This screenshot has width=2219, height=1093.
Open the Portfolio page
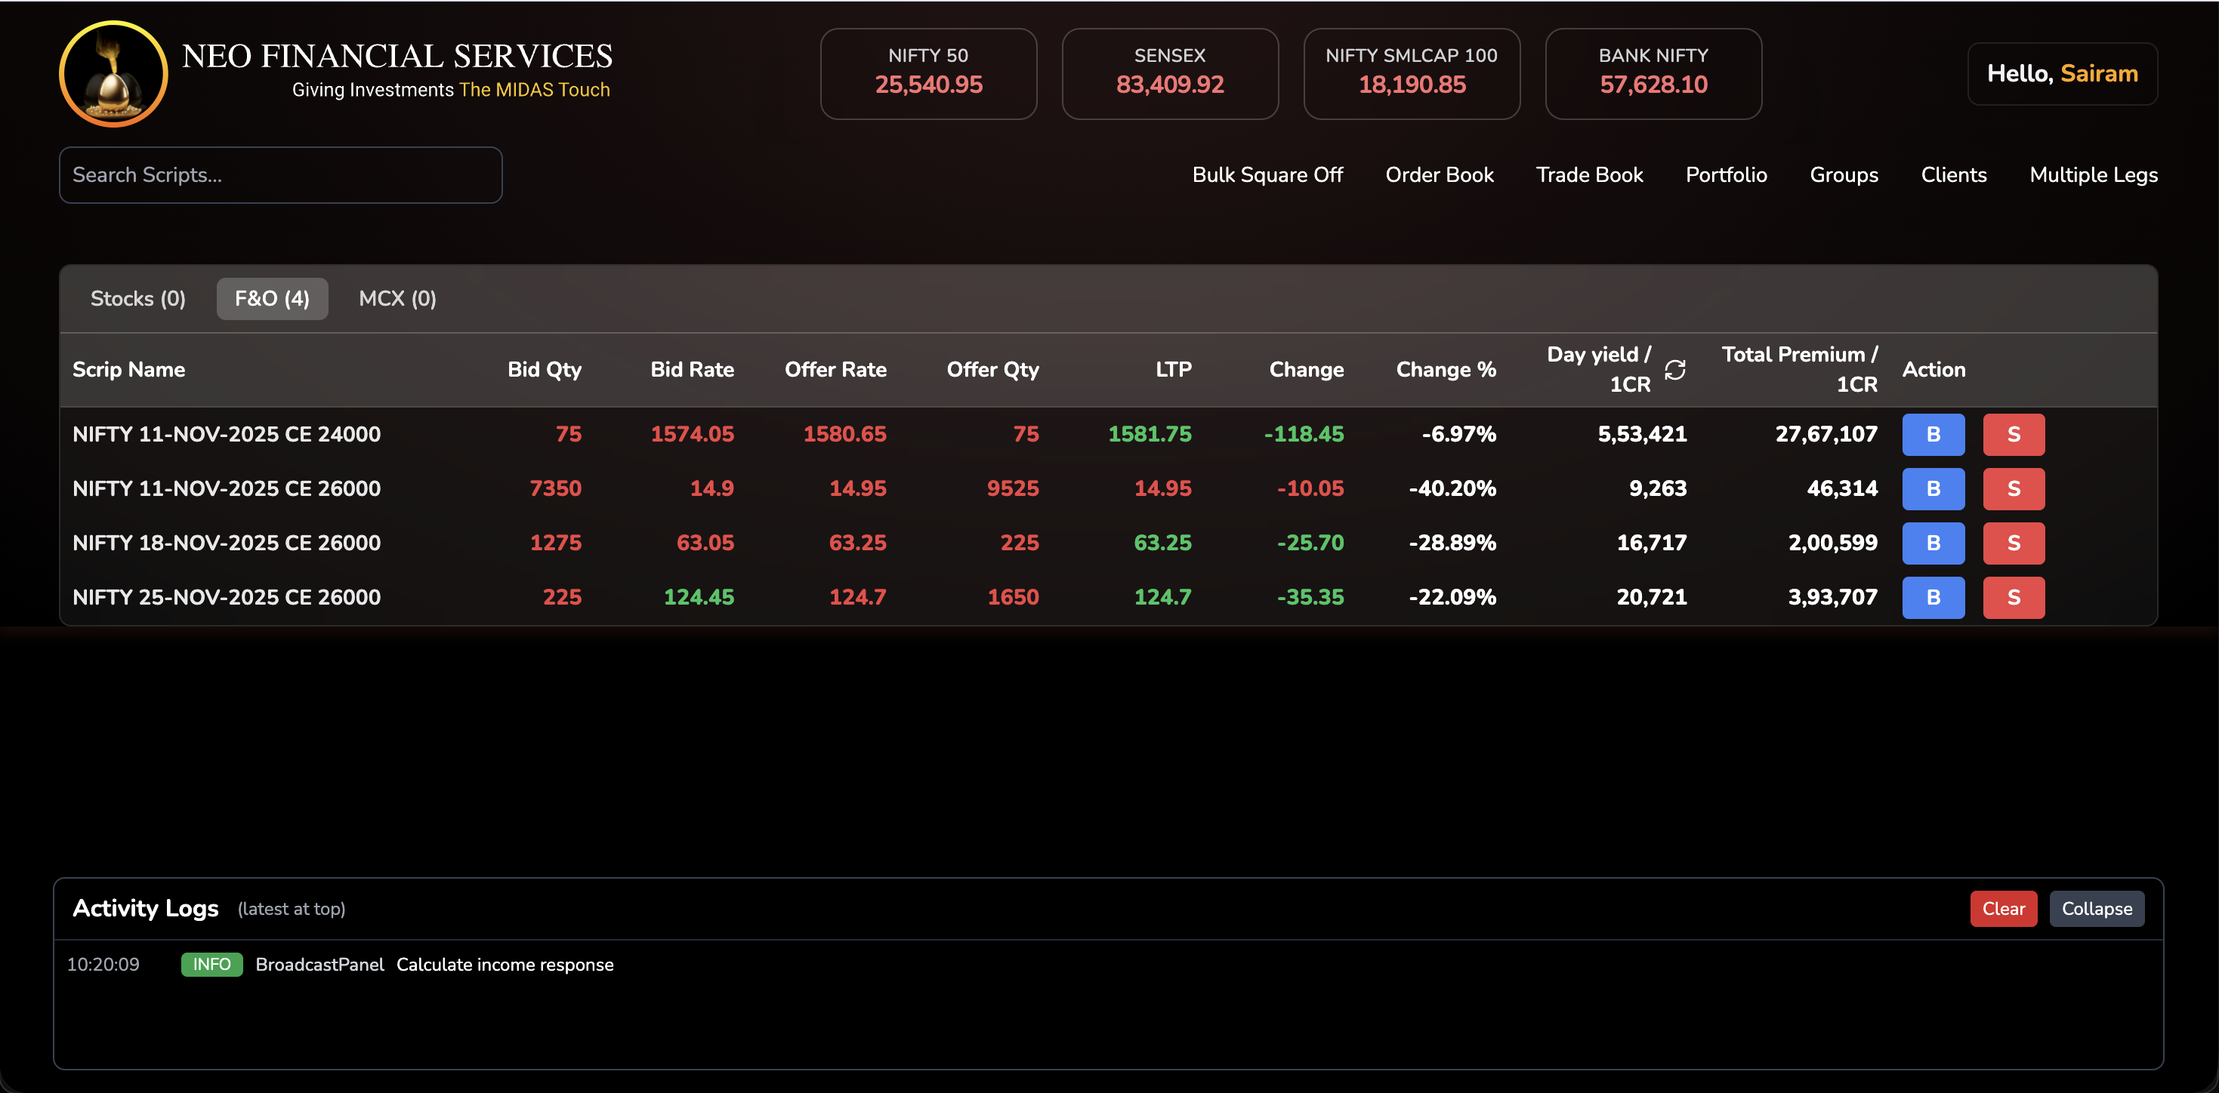[1725, 174]
